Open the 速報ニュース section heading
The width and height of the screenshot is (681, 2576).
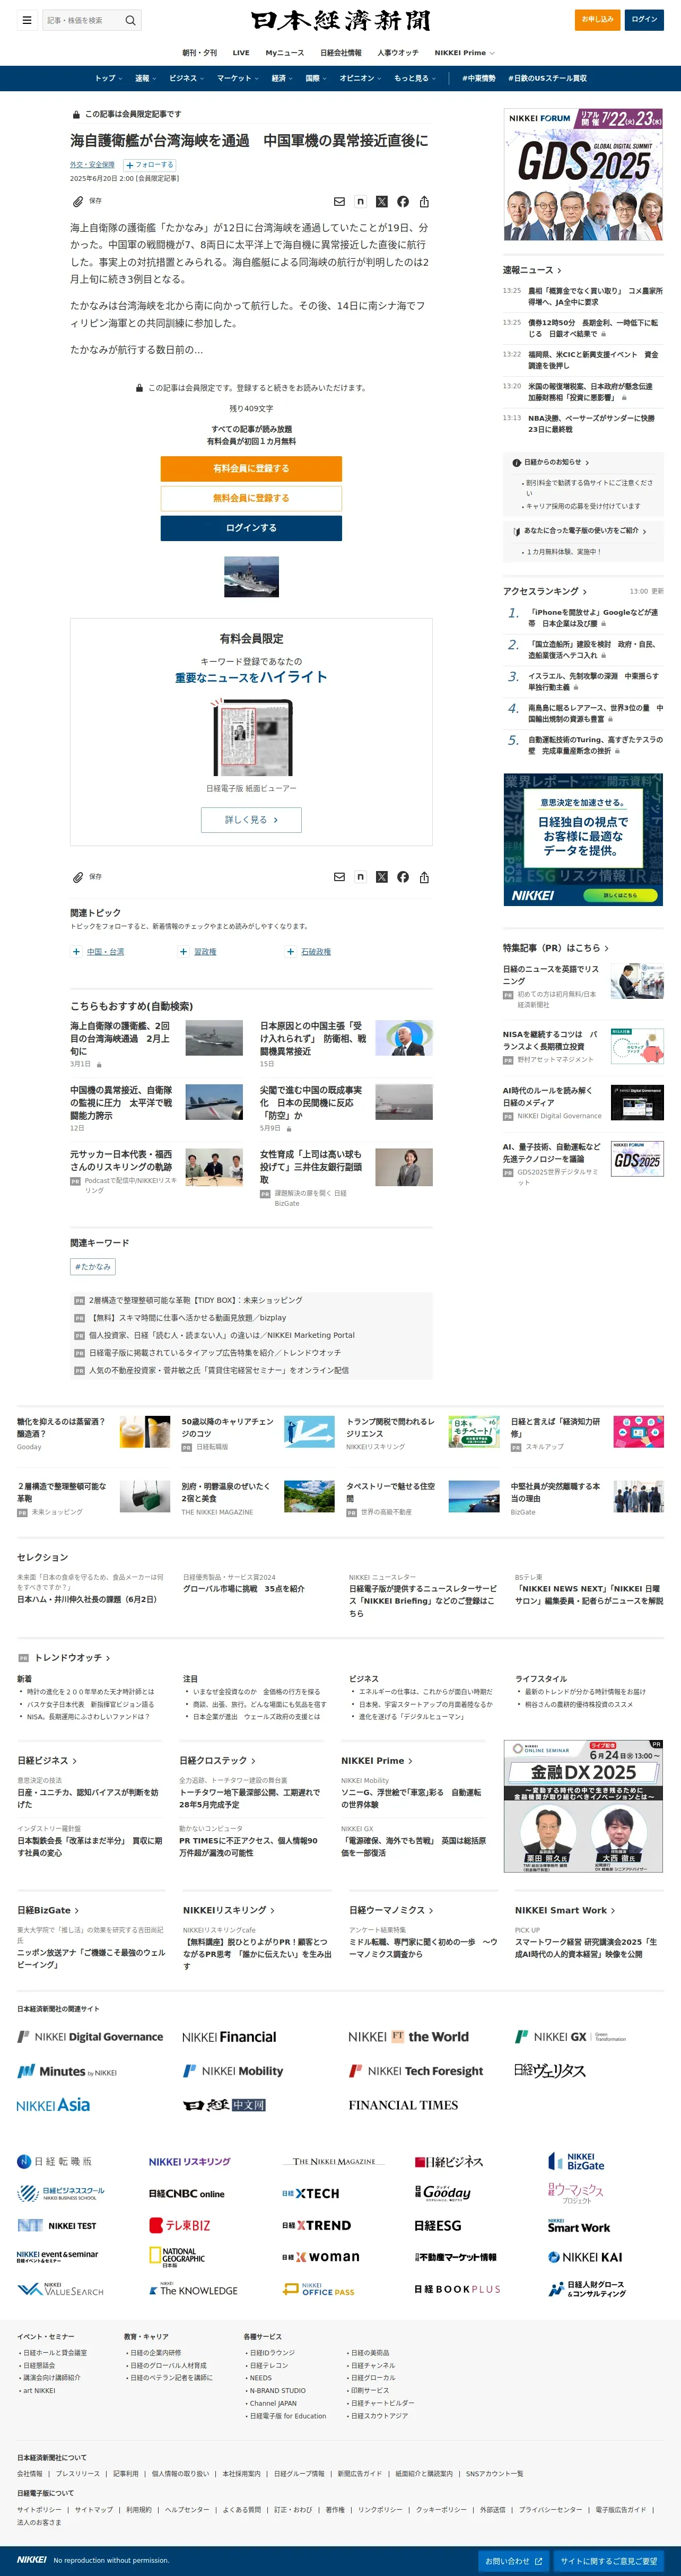pyautogui.click(x=532, y=270)
